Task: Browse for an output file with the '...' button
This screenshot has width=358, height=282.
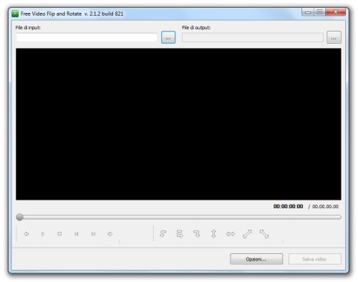Action: coord(334,37)
